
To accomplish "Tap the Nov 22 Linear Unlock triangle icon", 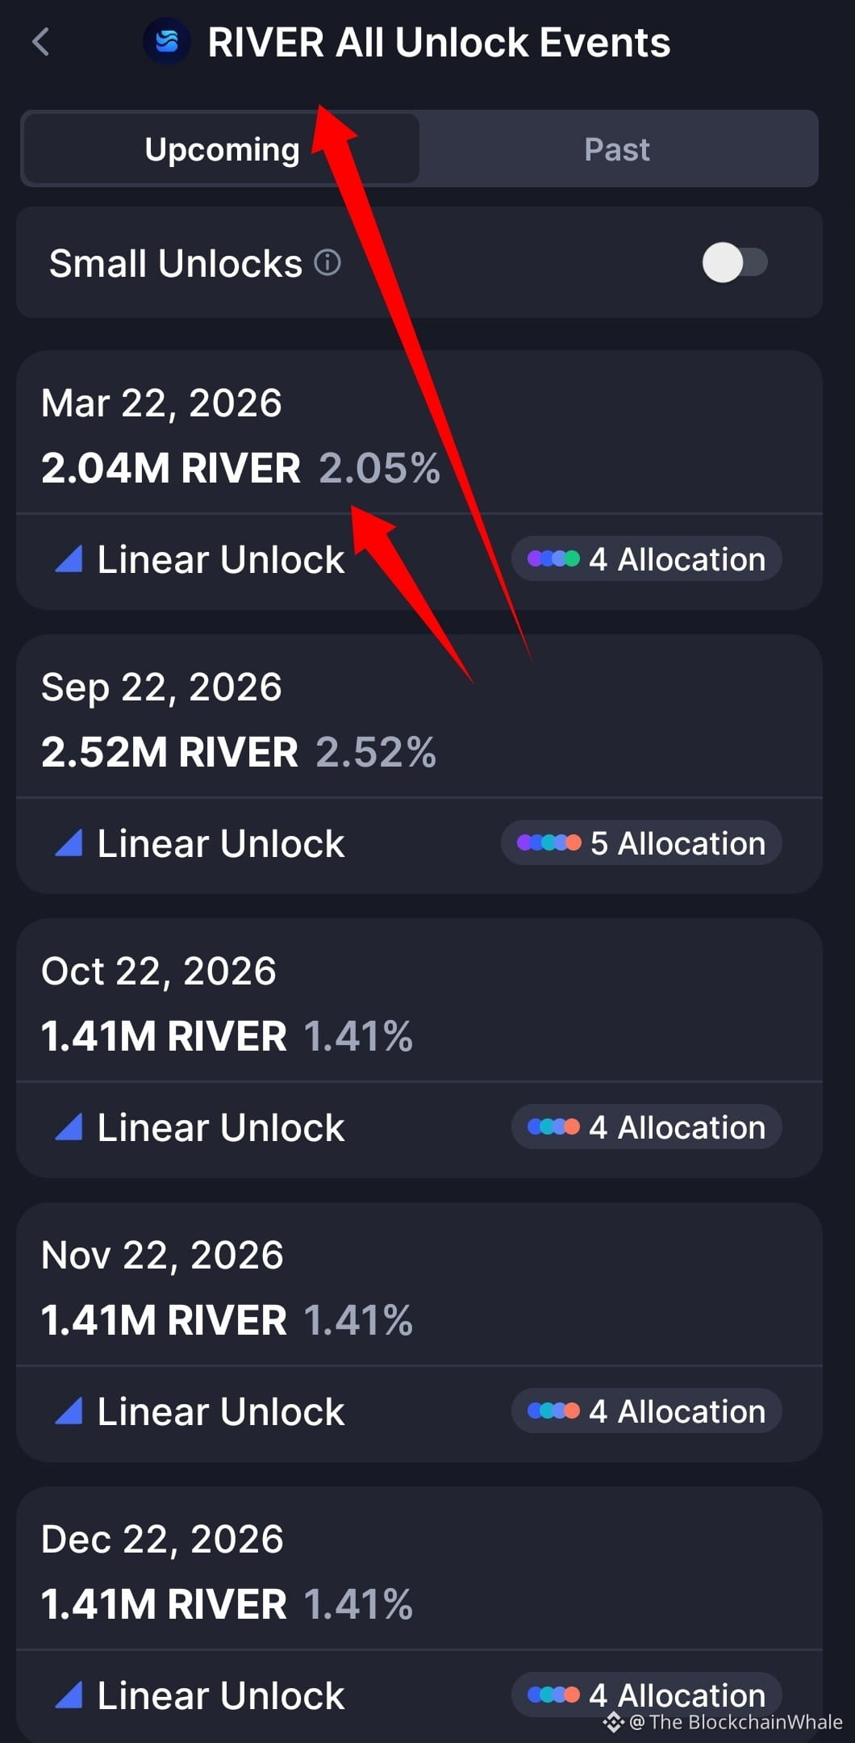I will pyautogui.click(x=69, y=1411).
